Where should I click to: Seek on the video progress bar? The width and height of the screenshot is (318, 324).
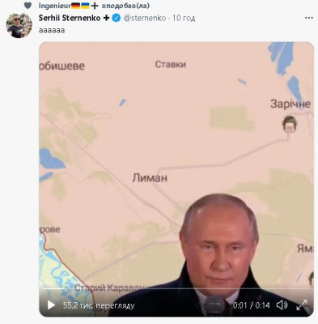(176, 288)
